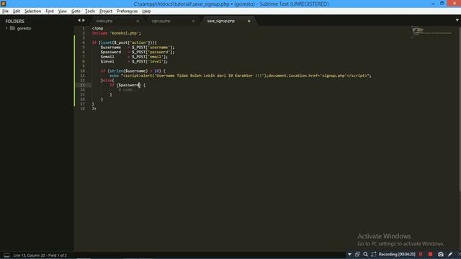
Task: Close the index.php tab
Action: click(x=138, y=21)
